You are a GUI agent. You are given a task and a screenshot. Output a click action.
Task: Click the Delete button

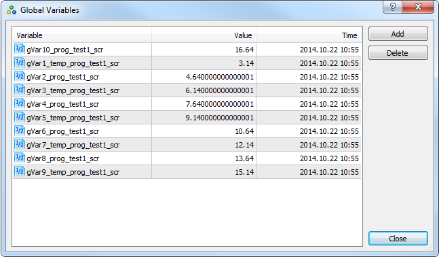pyautogui.click(x=398, y=53)
